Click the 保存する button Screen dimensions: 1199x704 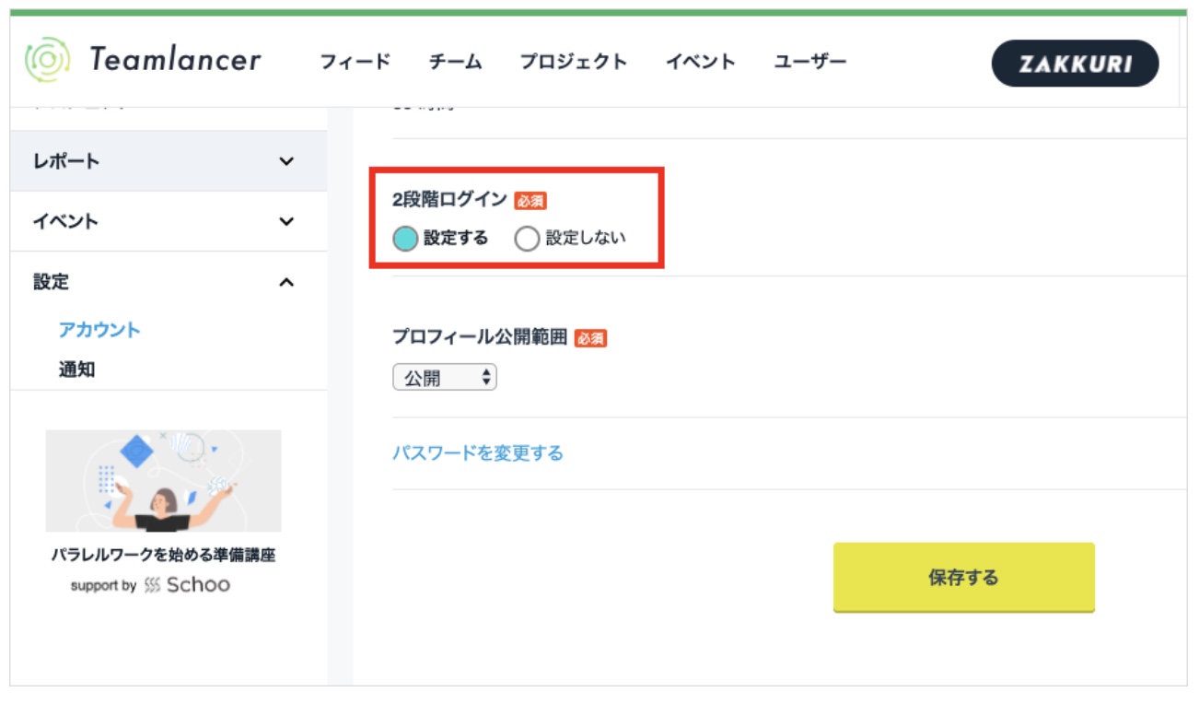[963, 578]
